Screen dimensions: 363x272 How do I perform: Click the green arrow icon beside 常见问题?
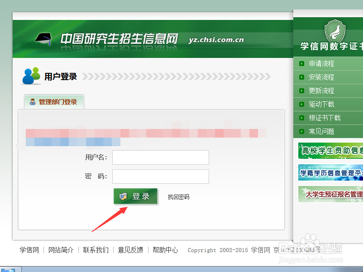click(x=301, y=132)
